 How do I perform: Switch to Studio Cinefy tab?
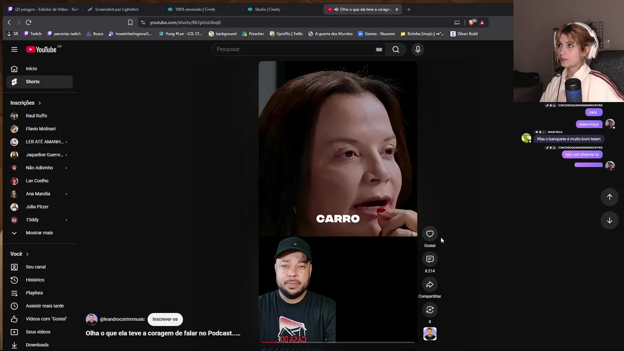[x=283, y=9]
